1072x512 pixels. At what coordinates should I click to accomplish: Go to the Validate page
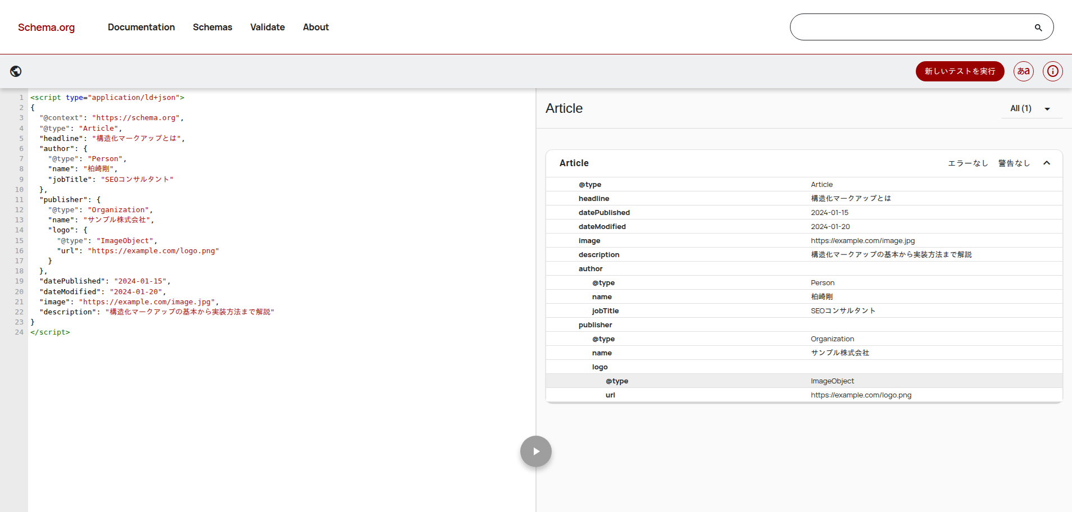pos(267,28)
